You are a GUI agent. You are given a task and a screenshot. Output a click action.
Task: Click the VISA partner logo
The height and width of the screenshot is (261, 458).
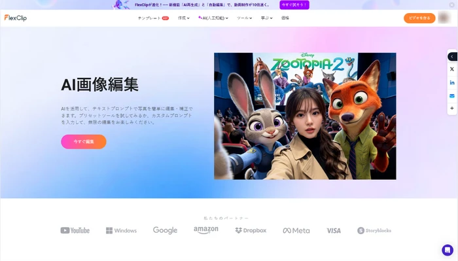coord(334,231)
